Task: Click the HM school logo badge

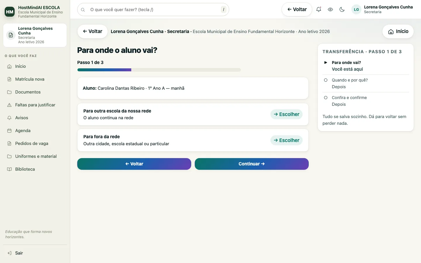Action: tap(10, 12)
